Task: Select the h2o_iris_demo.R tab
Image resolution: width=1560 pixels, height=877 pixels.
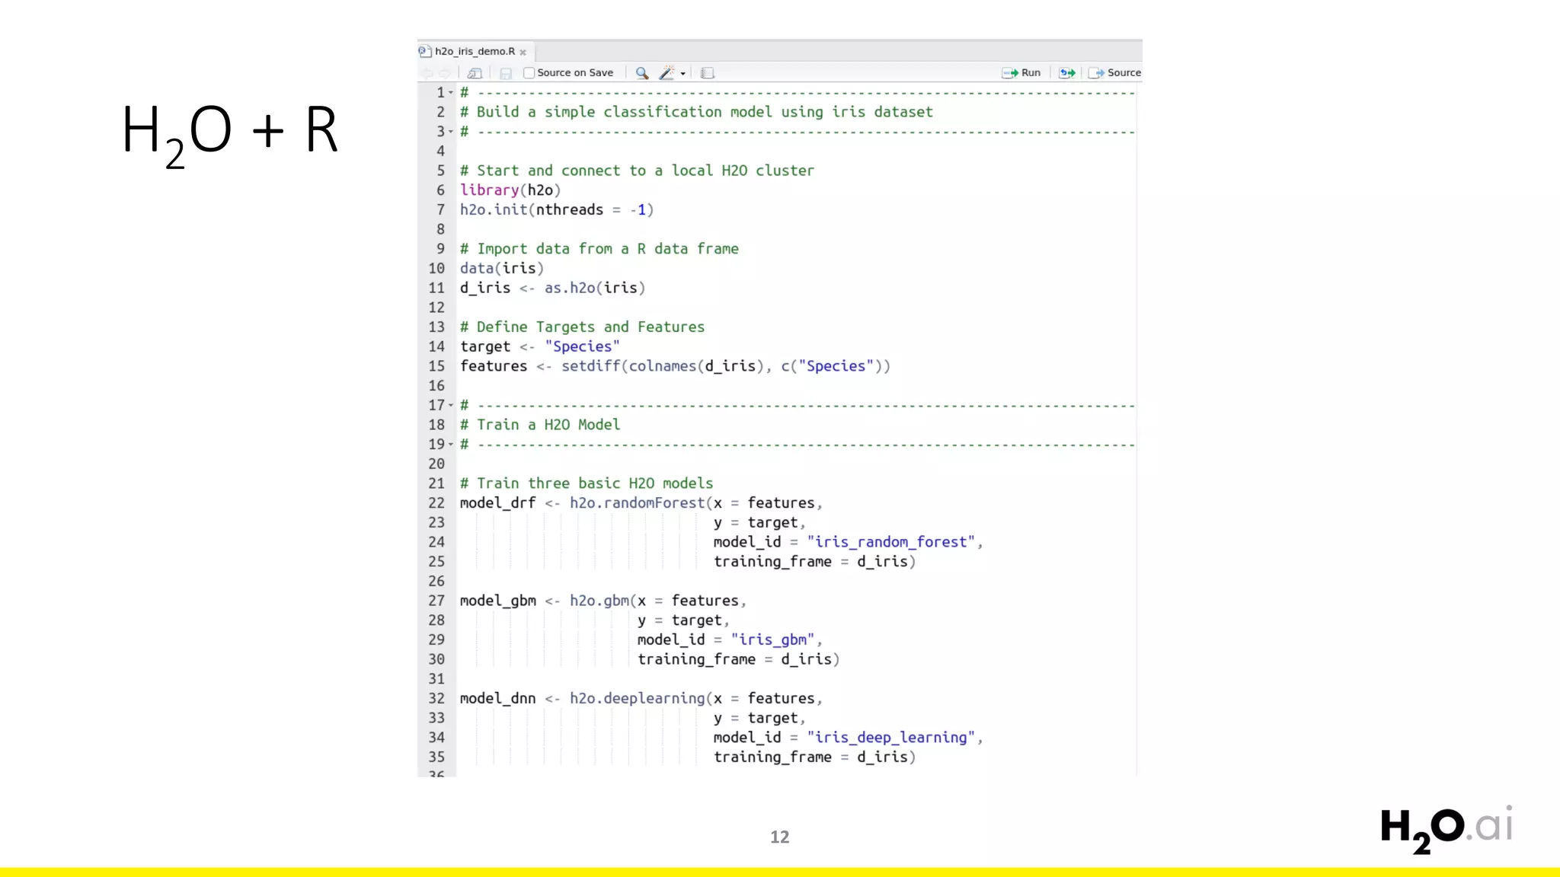Action: [474, 51]
